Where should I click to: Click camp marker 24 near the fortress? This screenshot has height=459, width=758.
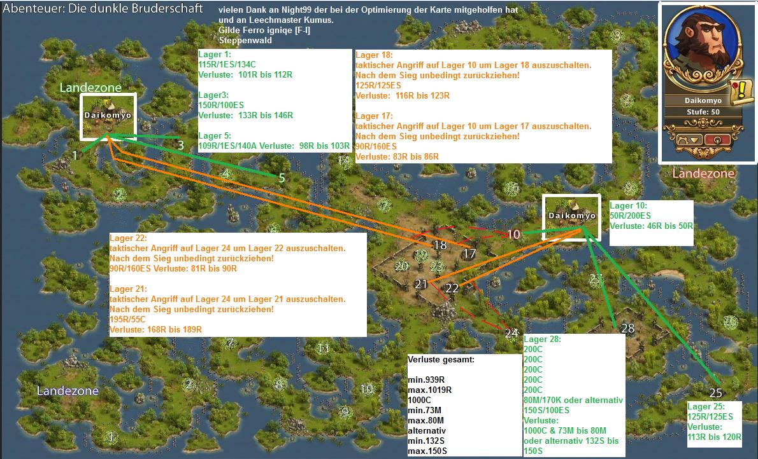tap(511, 332)
